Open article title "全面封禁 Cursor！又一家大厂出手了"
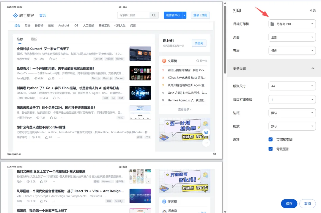The width and height of the screenshot is (321, 213). point(43,49)
